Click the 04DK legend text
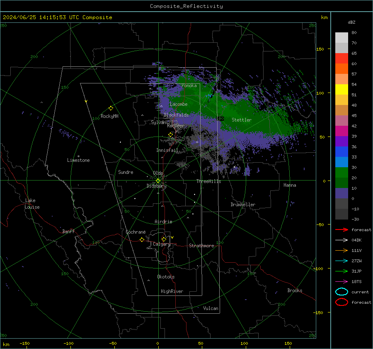The image size is (373, 349). click(356, 240)
